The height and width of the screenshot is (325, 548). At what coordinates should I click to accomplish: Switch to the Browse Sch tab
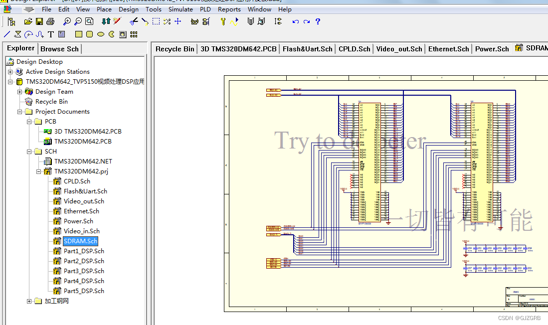[59, 49]
